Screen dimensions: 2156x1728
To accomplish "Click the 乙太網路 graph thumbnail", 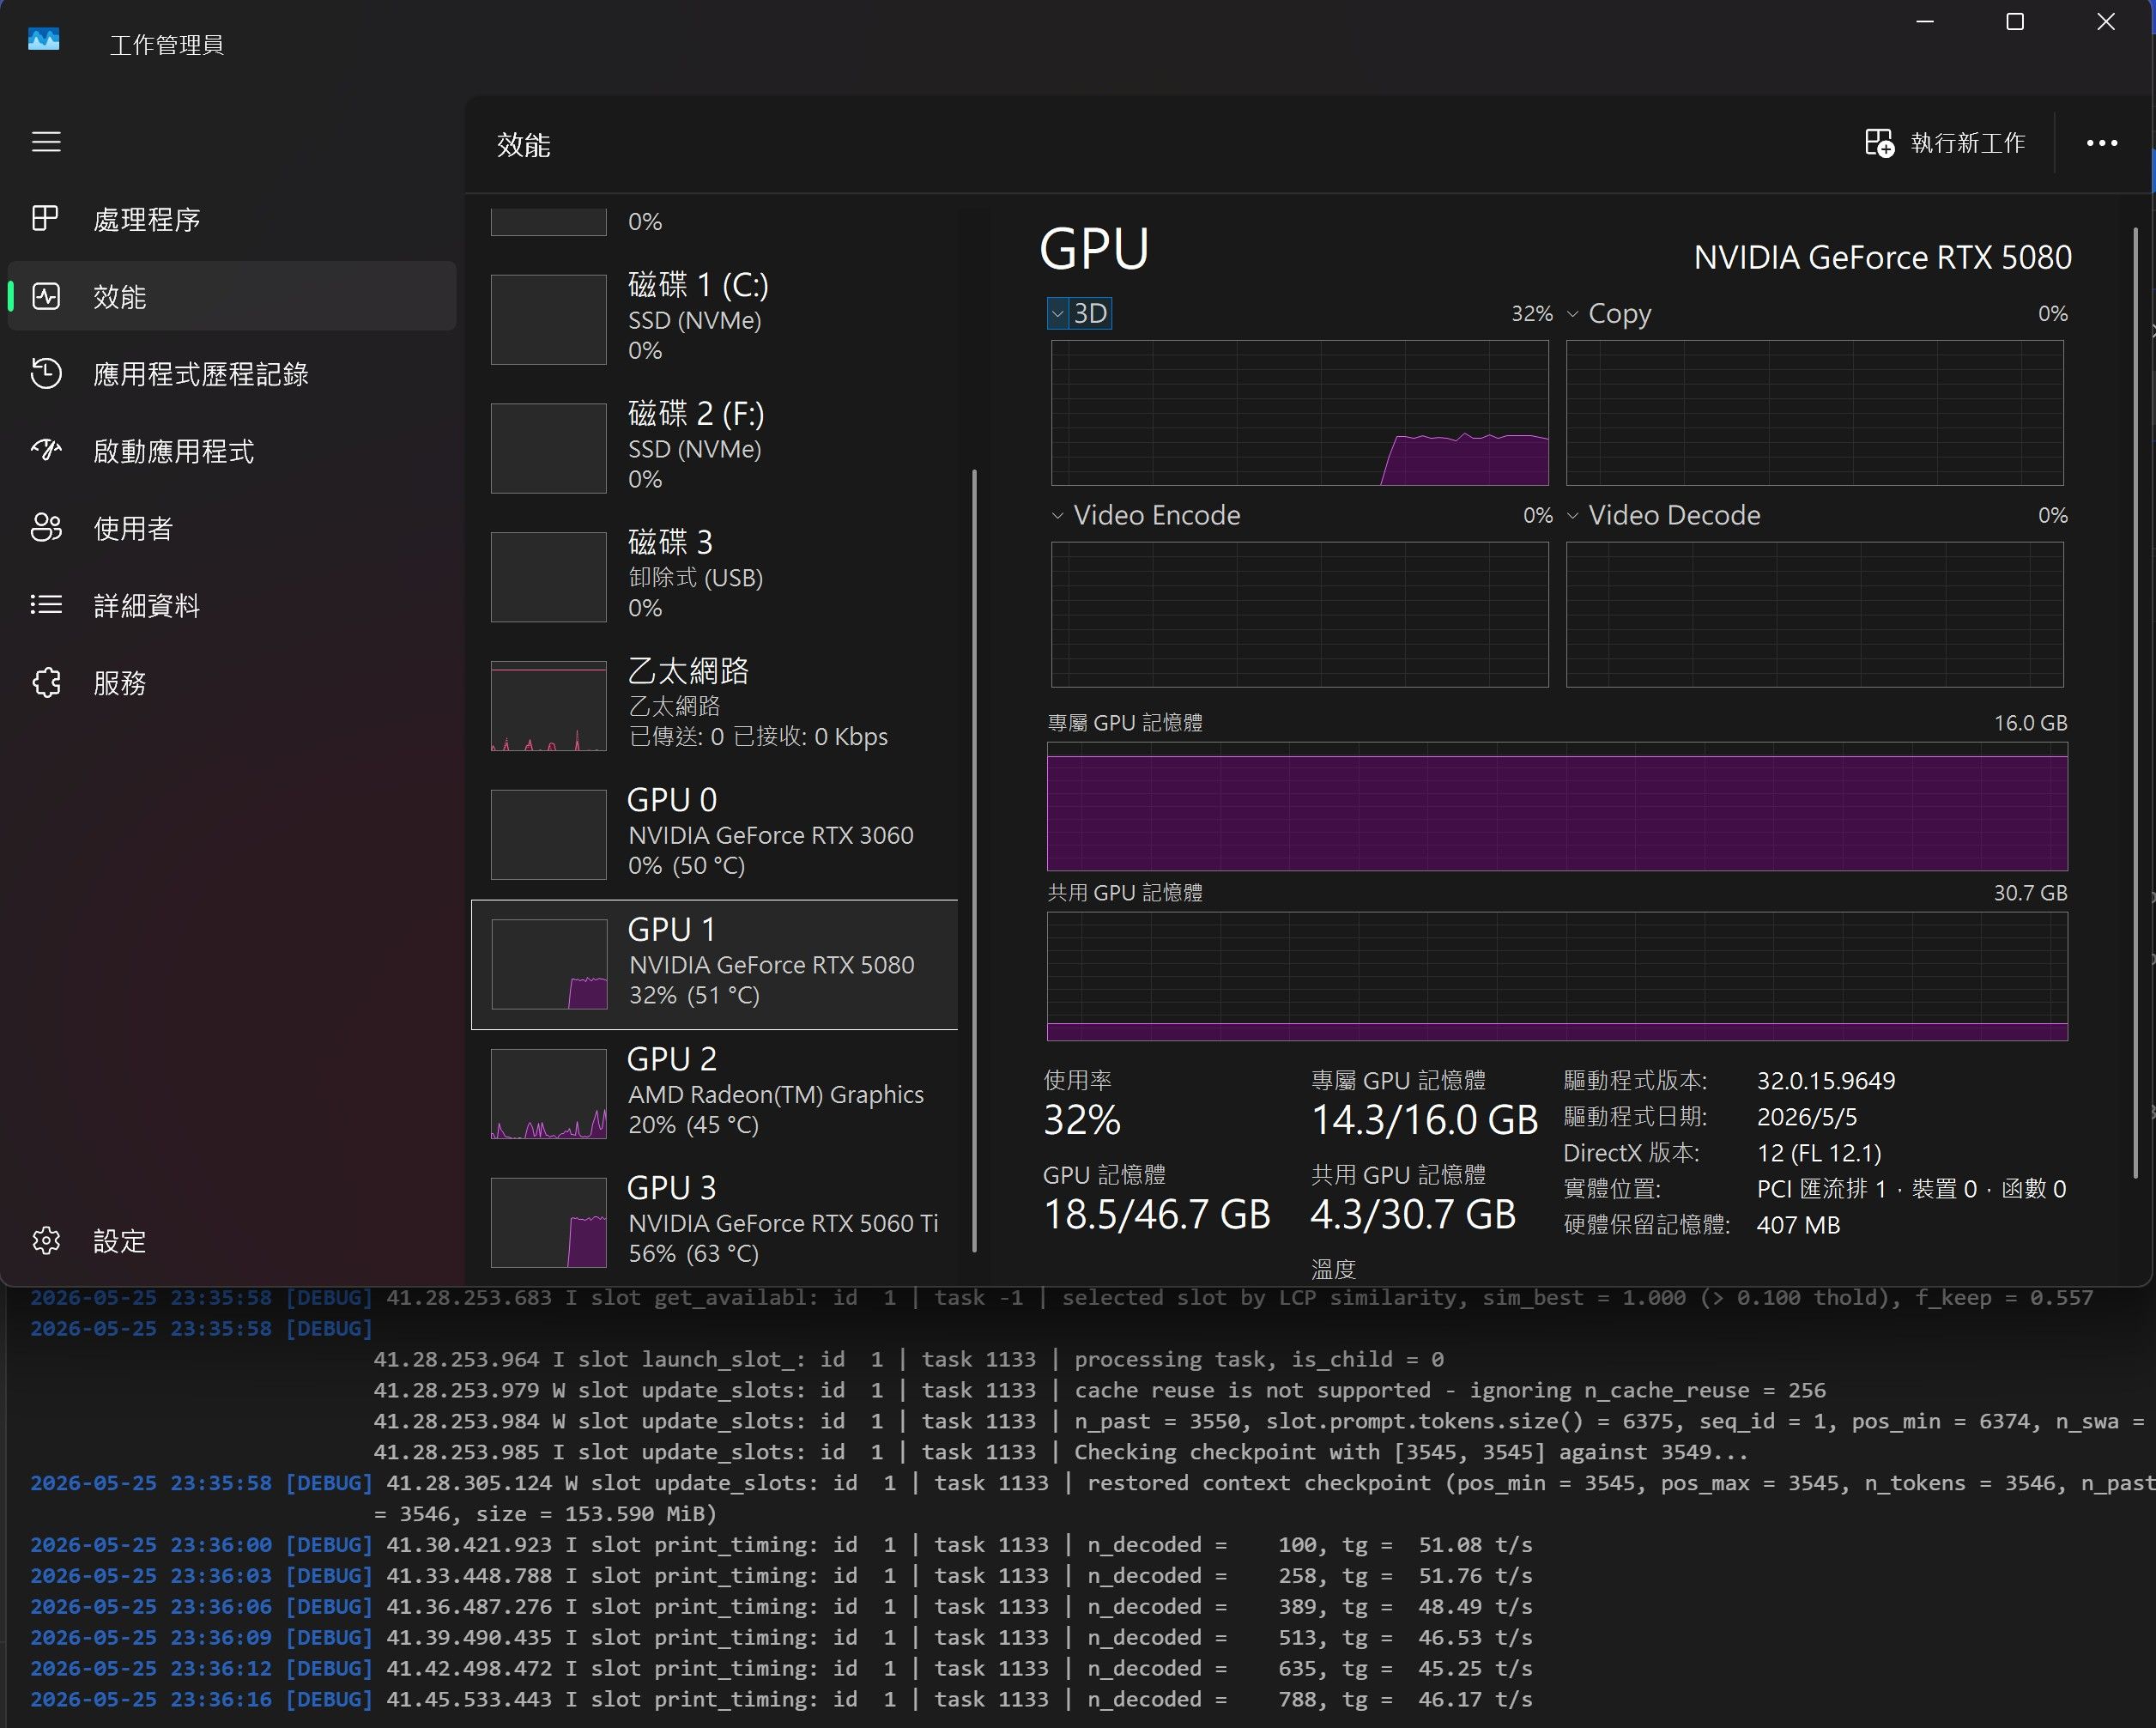I will click(548, 705).
